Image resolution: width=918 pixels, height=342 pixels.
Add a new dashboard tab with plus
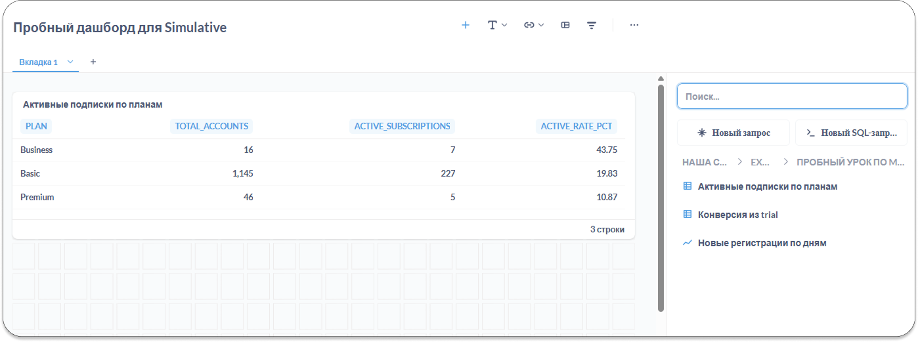point(93,62)
